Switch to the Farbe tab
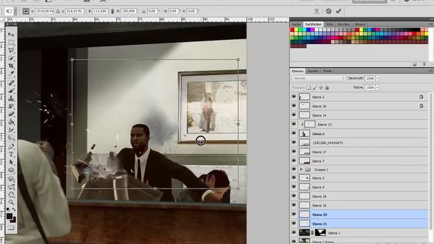The width and height of the screenshot is (434, 244). tap(296, 24)
